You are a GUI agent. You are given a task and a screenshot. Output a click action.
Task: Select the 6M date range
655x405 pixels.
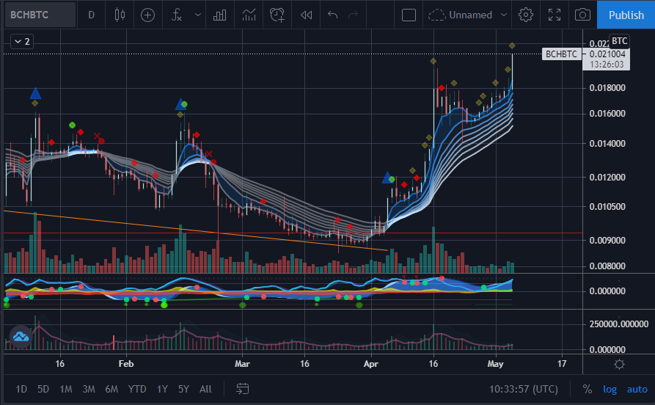click(111, 389)
